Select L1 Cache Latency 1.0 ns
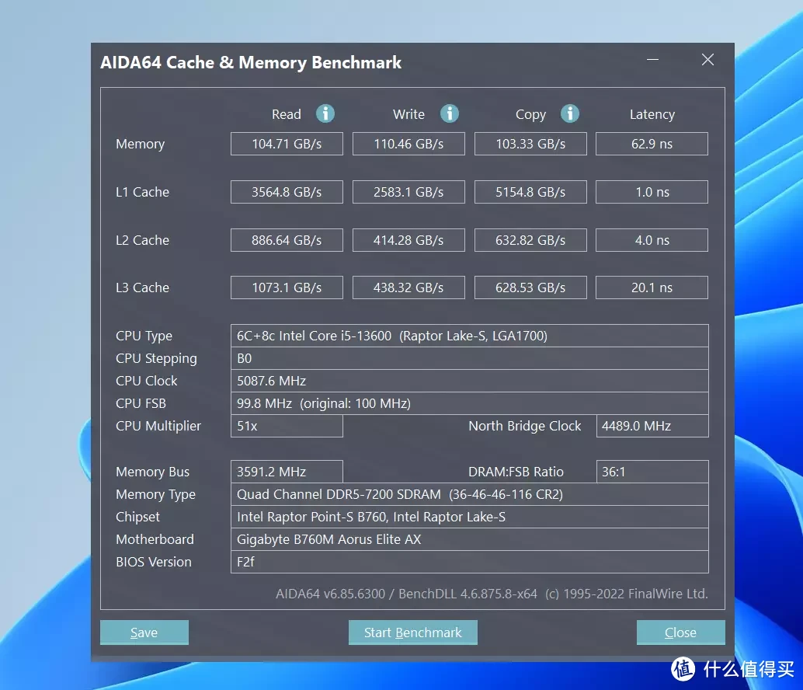803x690 pixels. (x=652, y=192)
